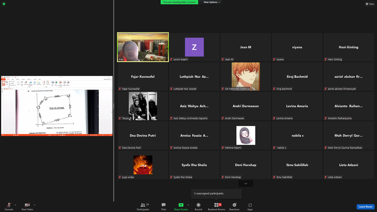Select the Siraj Bachmid participant tile
The width and height of the screenshot is (377, 212).
[x=297, y=77]
